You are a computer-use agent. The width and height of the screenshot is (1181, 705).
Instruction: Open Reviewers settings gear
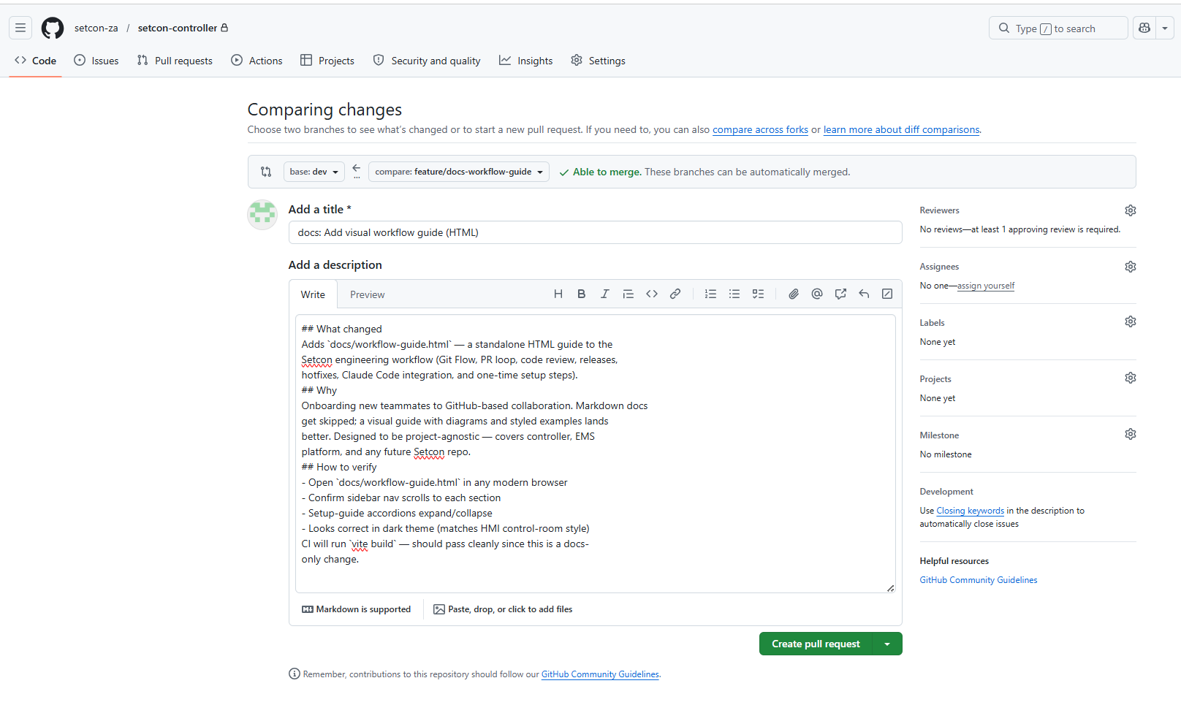[x=1131, y=210]
